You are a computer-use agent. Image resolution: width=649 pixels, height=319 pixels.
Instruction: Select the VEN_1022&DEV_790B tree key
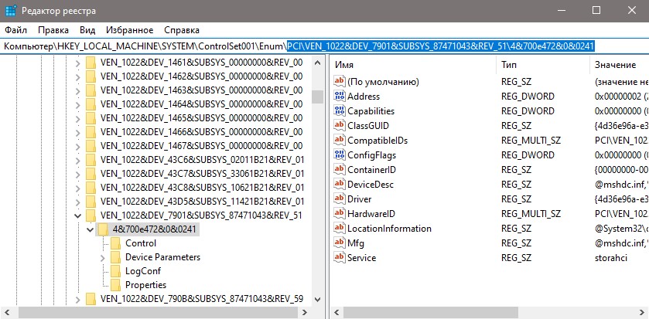click(202, 298)
